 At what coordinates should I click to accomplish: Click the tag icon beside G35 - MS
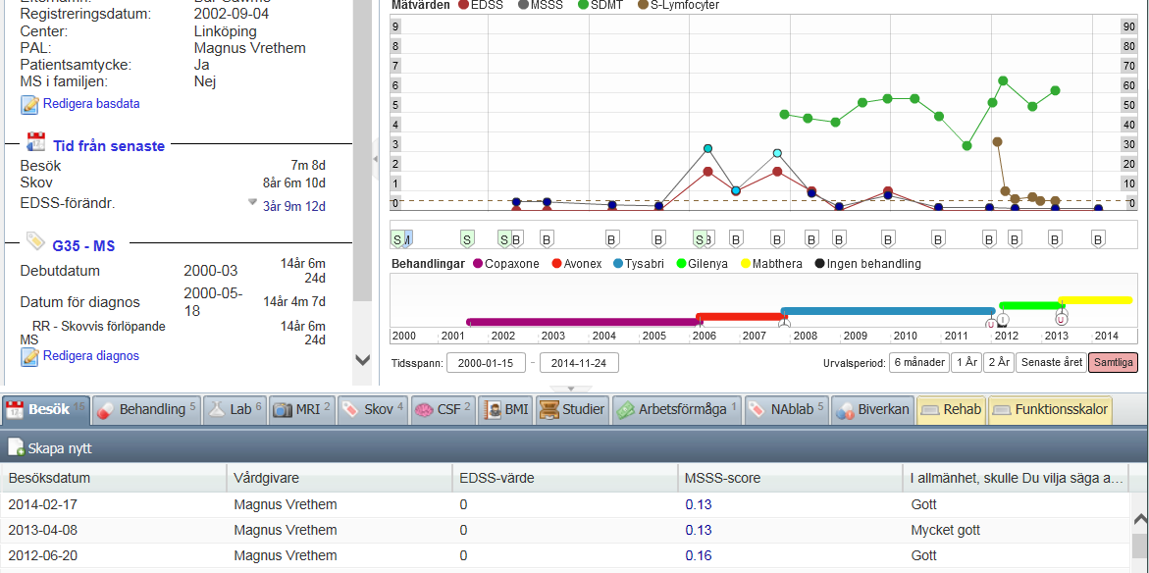pos(36,240)
